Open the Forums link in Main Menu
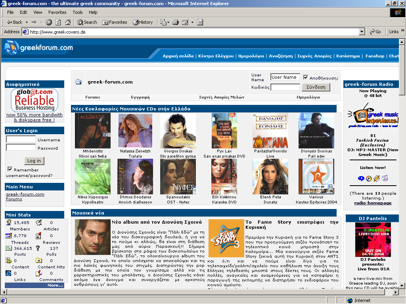 coord(14,199)
